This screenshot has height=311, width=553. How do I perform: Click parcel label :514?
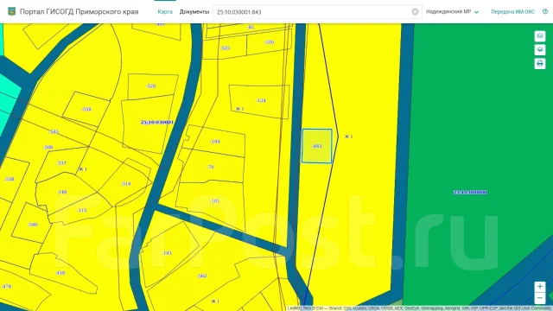point(126,184)
